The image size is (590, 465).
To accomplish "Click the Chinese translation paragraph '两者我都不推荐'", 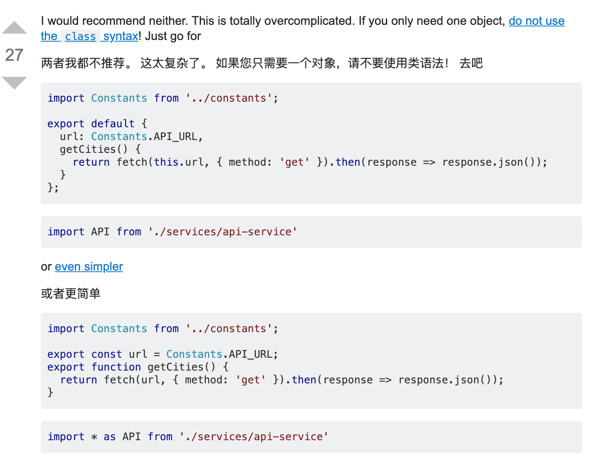I will point(262,63).
